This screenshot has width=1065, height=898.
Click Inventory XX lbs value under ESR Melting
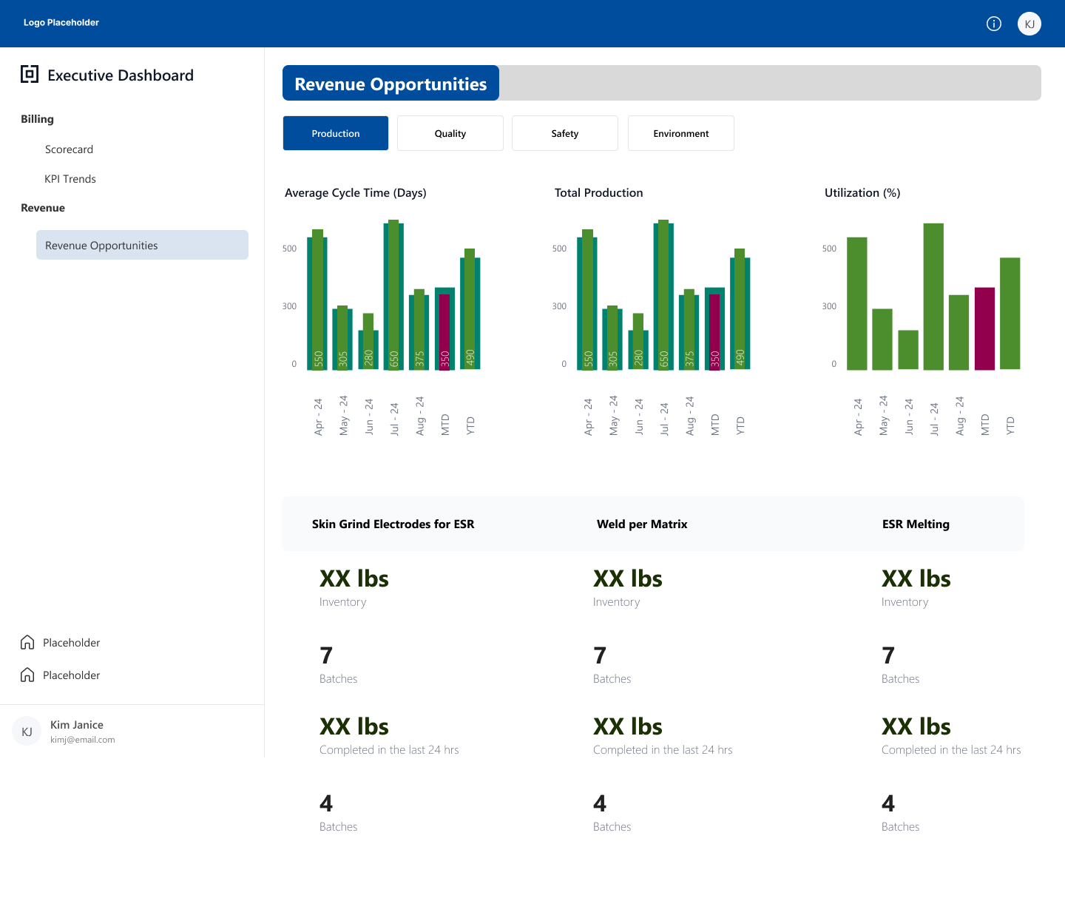pyautogui.click(x=916, y=579)
